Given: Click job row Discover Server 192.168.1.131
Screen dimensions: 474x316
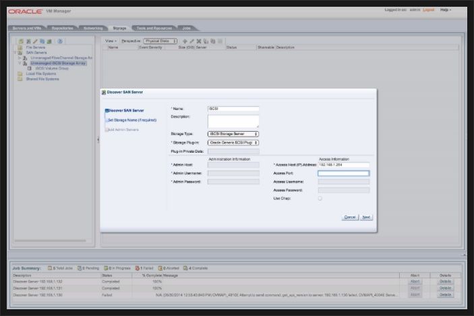Looking at the screenshot, I should pyautogui.click(x=206, y=288).
